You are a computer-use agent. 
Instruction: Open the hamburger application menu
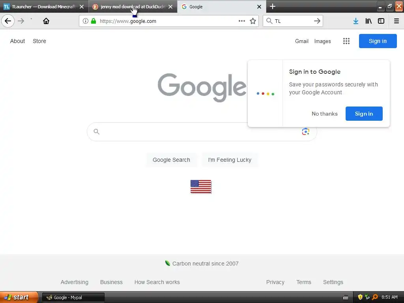[x=397, y=21]
